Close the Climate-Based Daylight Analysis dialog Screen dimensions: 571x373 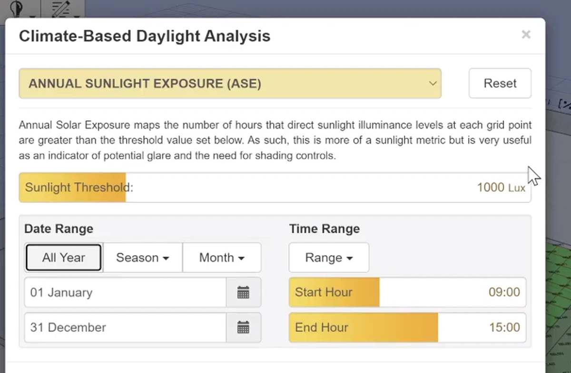(x=526, y=34)
